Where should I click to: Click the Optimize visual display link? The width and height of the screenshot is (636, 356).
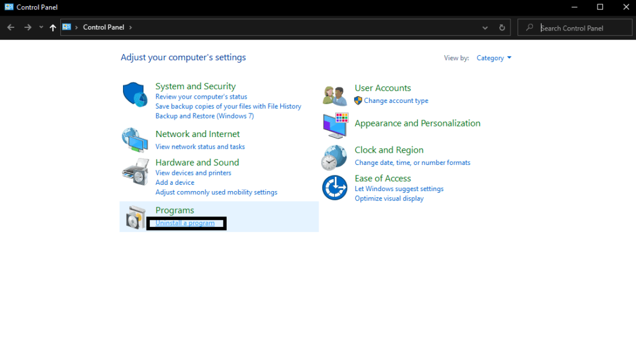389,198
